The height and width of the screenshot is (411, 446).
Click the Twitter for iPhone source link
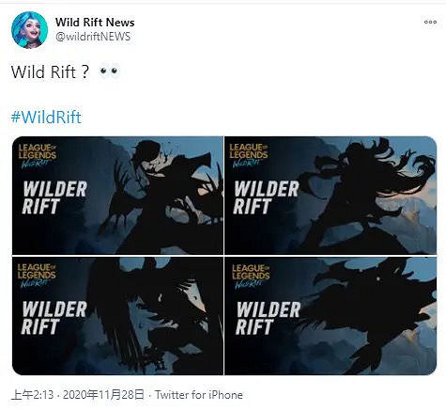pos(199,395)
